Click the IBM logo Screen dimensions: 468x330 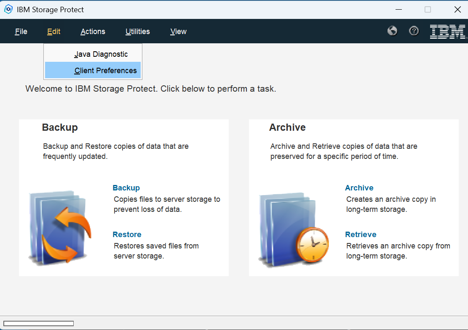[447, 32]
